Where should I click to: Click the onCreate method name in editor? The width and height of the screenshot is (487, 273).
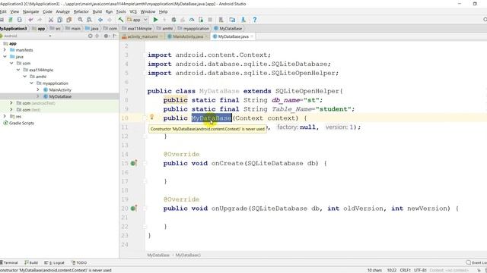pyautogui.click(x=228, y=163)
